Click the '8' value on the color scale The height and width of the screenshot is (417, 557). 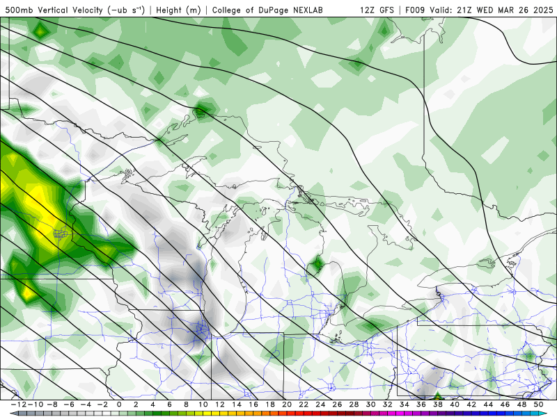point(186,404)
